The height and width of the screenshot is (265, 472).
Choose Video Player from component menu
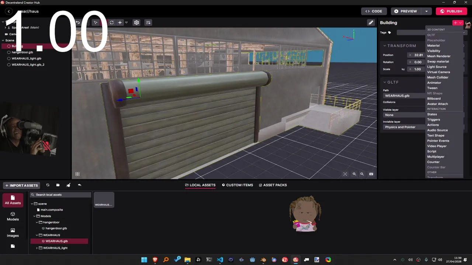coord(444,146)
